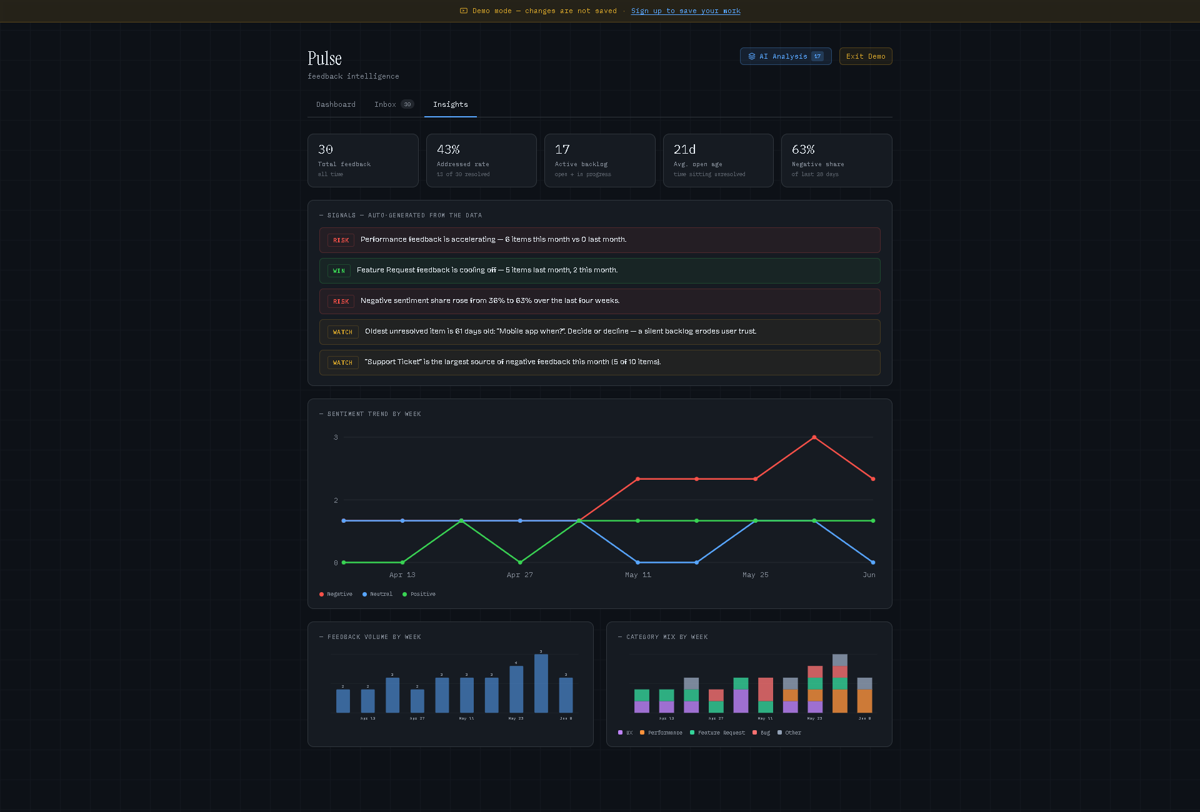Viewport: 1200px width, 812px height.
Task: Click the UX legend swatch in Category Mix
Action: click(620, 733)
